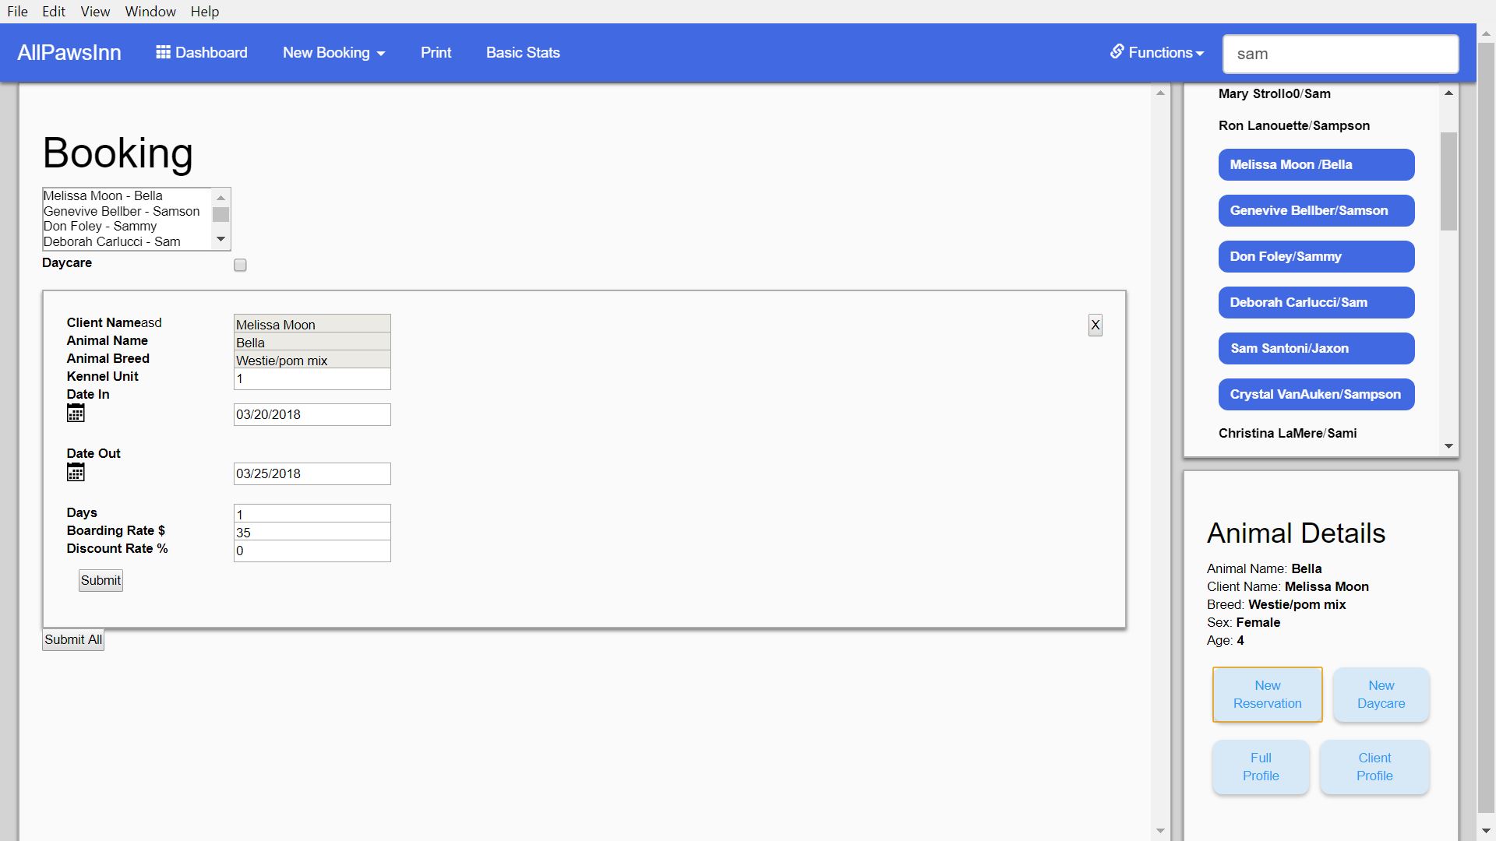The width and height of the screenshot is (1496, 841).
Task: Go to Basic Stats page
Action: click(x=523, y=53)
